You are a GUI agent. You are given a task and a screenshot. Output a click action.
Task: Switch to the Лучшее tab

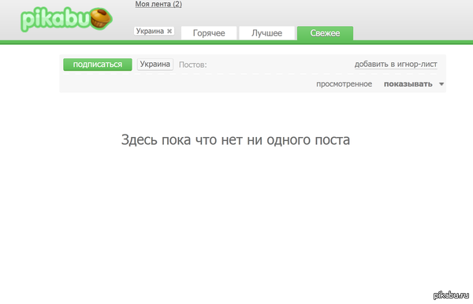pos(266,33)
